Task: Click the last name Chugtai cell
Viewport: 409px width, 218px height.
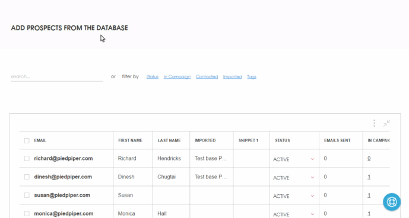Action: (x=166, y=177)
